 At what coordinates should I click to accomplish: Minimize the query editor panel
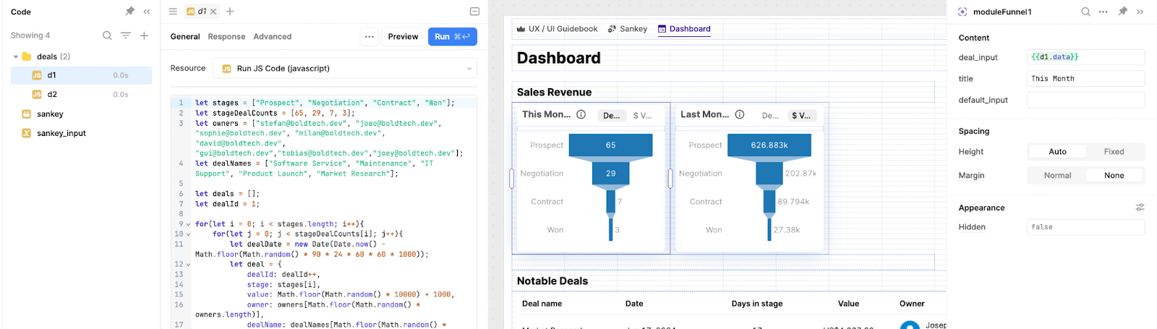tap(474, 12)
